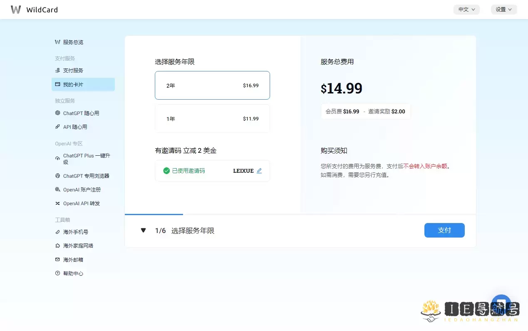The height and width of the screenshot is (331, 528).
Task: Click the 如需消费，需要您另行充值 notice text
Action: [x=355, y=175]
